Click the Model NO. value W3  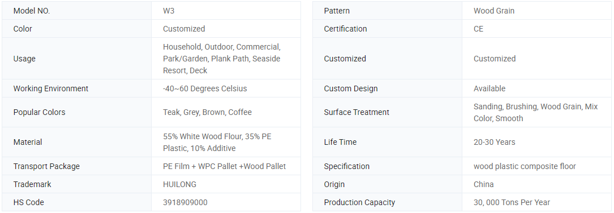(x=169, y=11)
